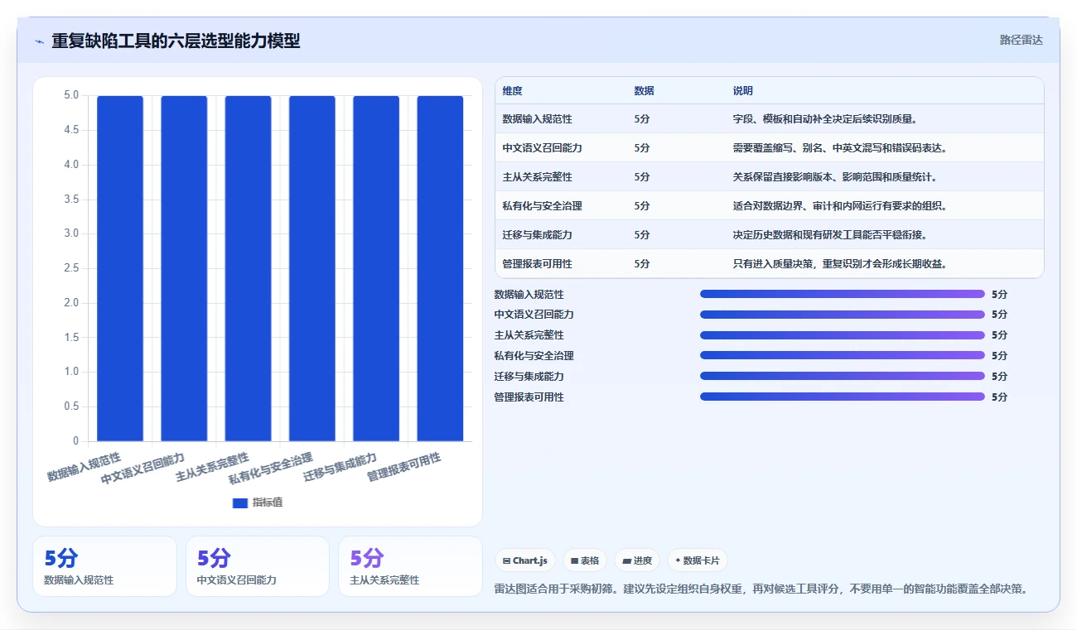Image resolution: width=1077 pixels, height=630 pixels.
Task: Click the 路径雷达 label in header
Action: point(1021,40)
